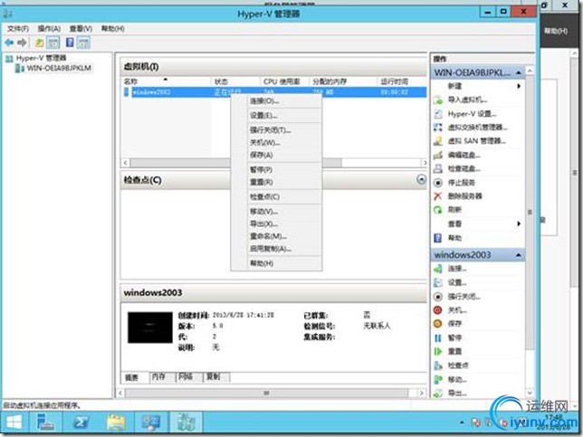Choose 移动(V) from the context menu

pos(276,212)
